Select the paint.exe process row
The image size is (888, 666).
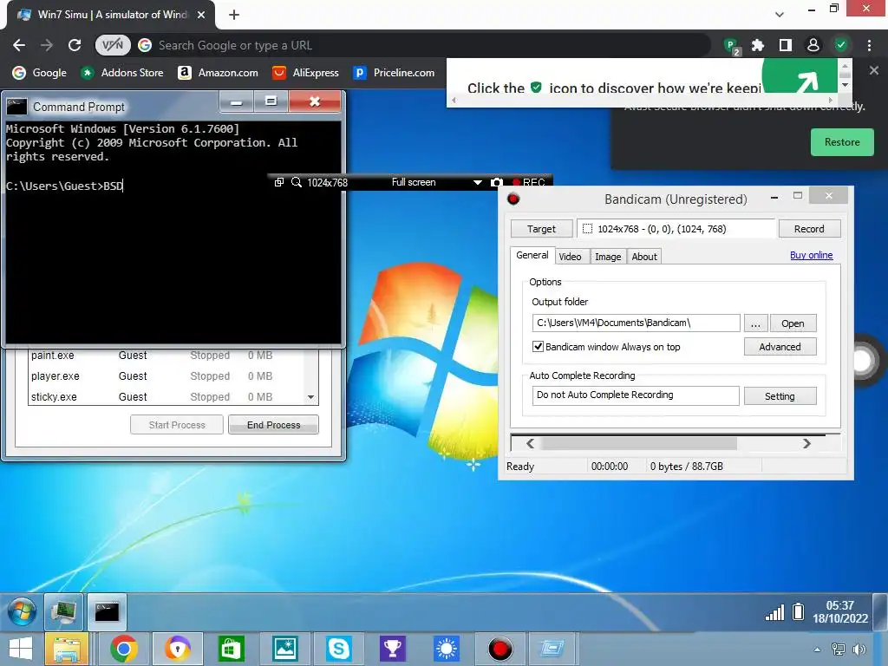coord(166,355)
